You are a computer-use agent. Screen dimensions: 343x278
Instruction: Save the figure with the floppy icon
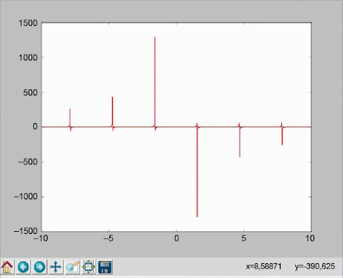tap(105, 267)
